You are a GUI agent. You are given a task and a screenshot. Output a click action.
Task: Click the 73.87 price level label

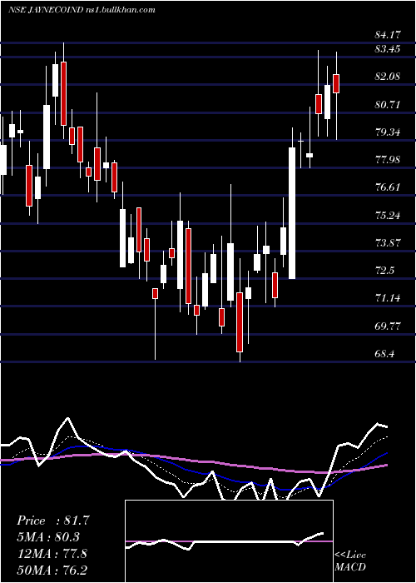[x=388, y=243]
